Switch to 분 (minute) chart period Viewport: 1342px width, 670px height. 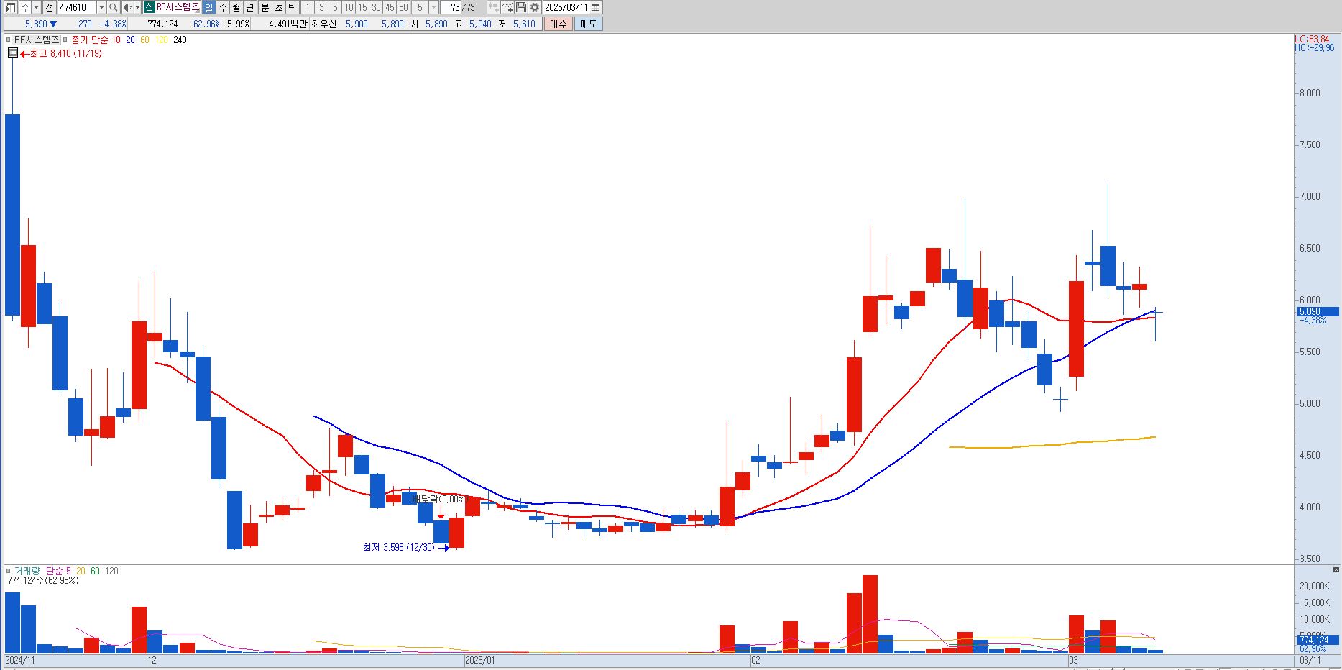265,7
